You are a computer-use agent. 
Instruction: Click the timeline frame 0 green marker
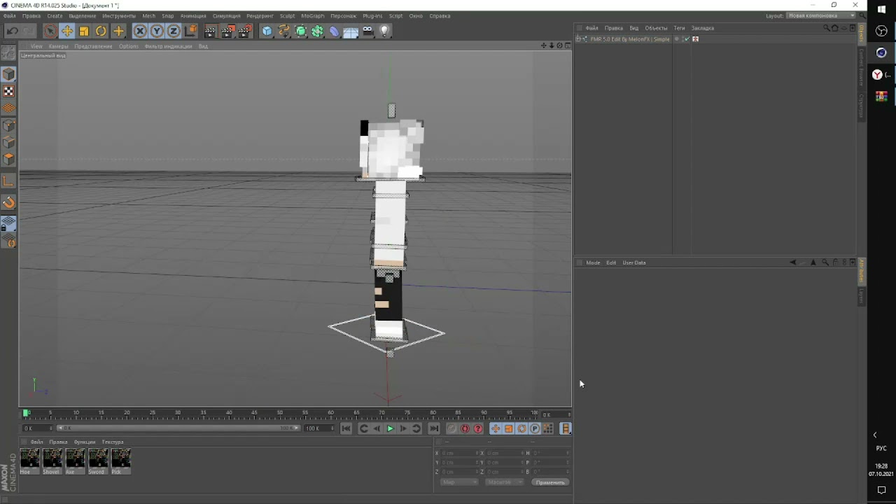click(x=26, y=413)
